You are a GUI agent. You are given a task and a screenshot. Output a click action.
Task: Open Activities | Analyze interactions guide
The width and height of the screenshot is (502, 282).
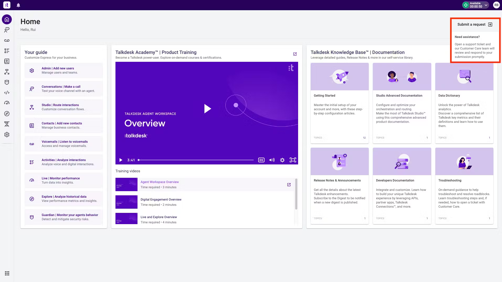click(x=64, y=162)
